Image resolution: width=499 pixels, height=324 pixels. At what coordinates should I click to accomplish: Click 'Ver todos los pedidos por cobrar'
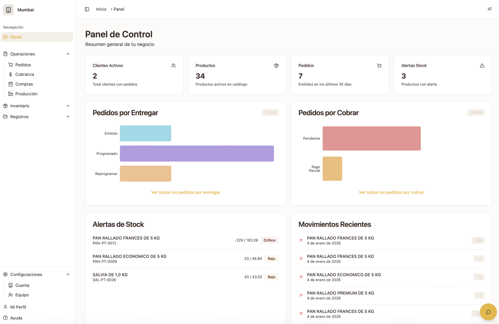(391, 192)
